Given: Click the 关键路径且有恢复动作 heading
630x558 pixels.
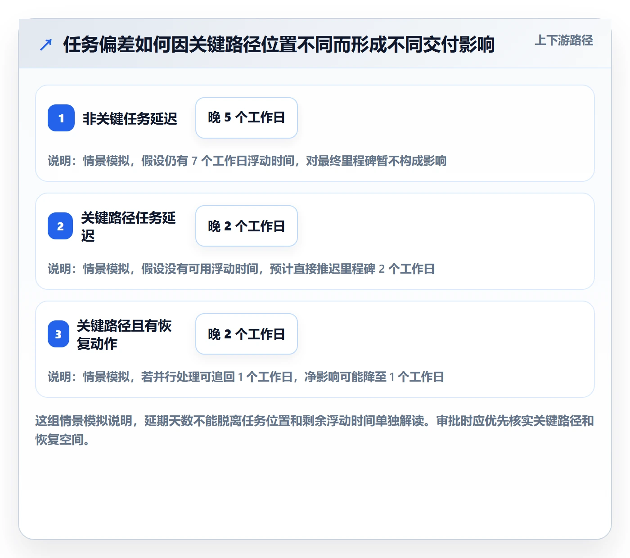Looking at the screenshot, I should 124,334.
